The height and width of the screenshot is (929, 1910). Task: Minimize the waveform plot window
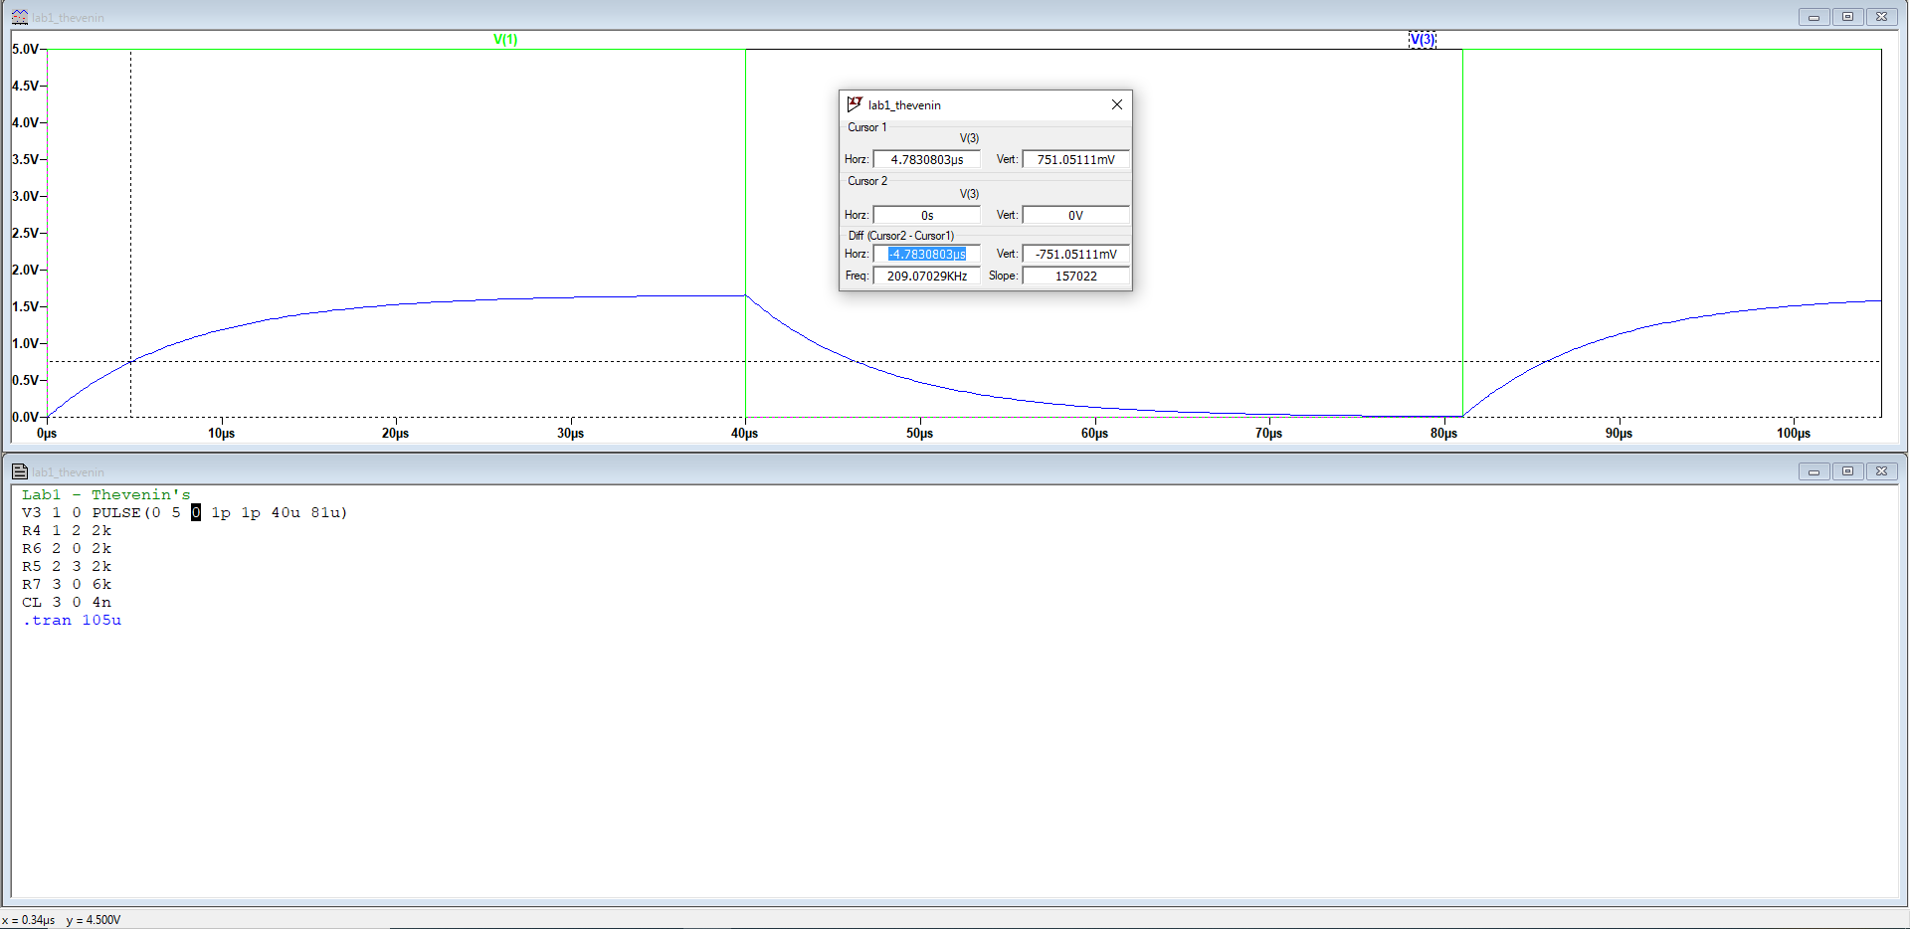pyautogui.click(x=1814, y=17)
